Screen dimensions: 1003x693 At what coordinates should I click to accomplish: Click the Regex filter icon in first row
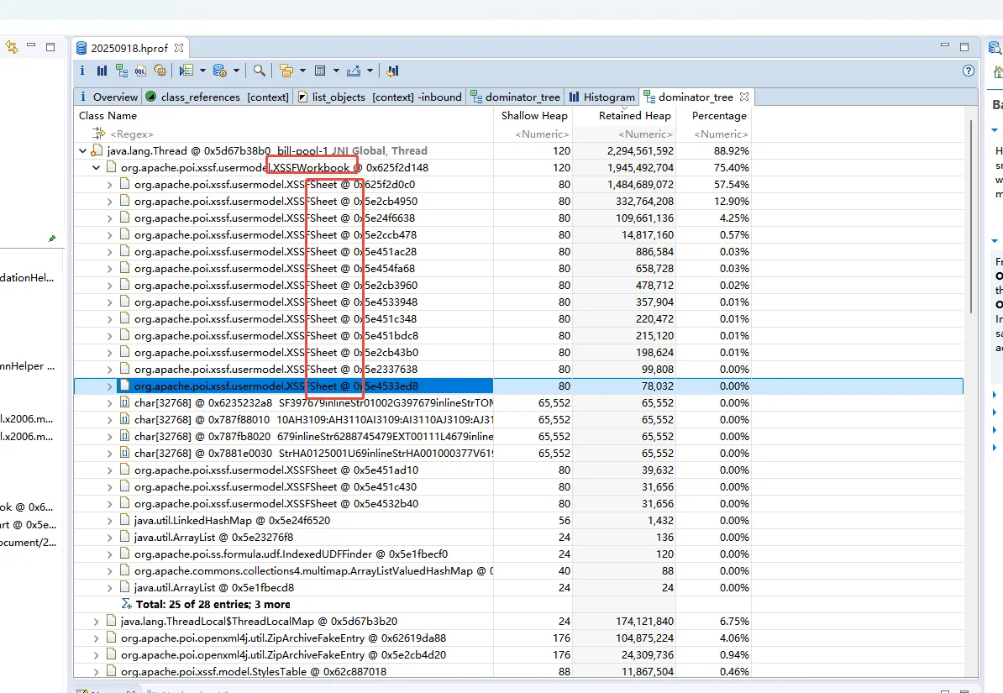coord(98,133)
